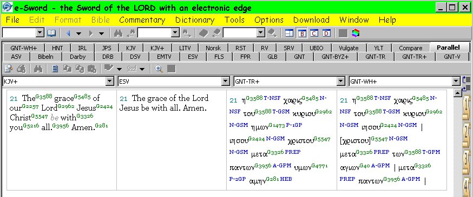Switch to the LITV tab
Screen dimensions: 473x197
[185, 48]
